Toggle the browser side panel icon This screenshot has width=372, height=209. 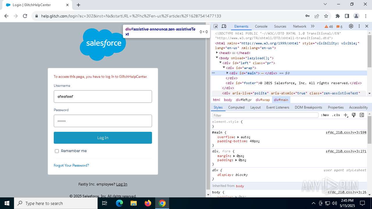click(347, 16)
